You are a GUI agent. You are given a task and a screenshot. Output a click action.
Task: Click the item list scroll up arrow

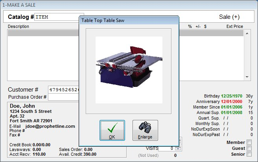[x=248, y=34]
